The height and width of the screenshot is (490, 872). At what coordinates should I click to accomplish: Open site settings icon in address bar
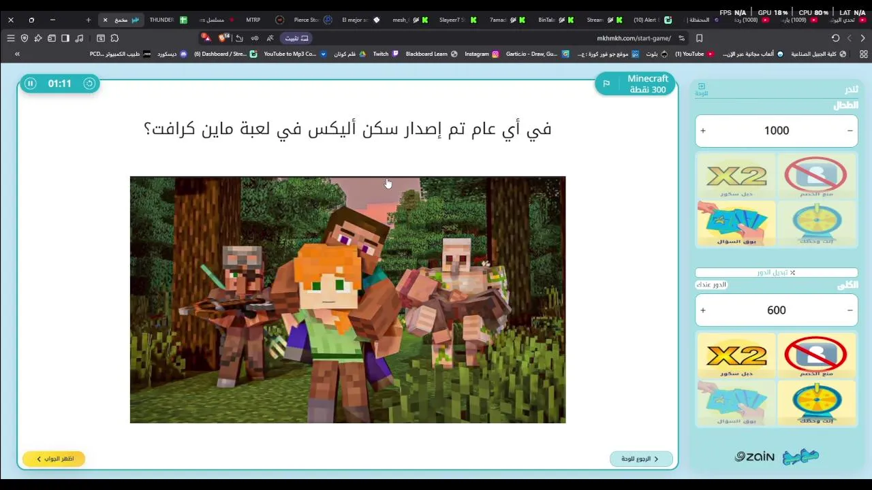[x=681, y=38]
